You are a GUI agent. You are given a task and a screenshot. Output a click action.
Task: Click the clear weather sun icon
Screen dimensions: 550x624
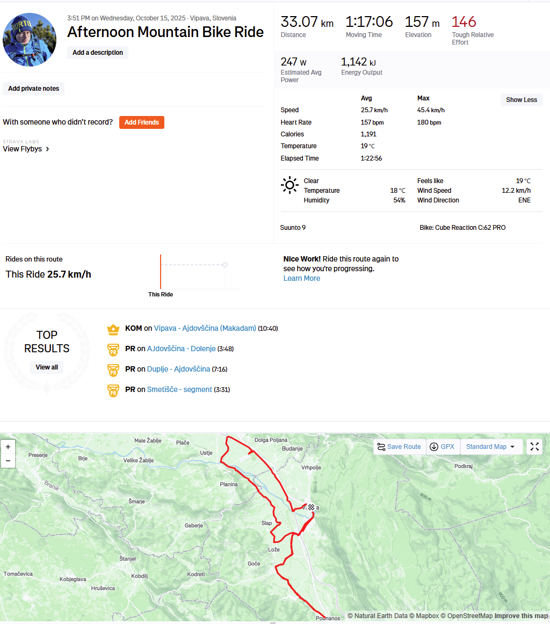point(290,185)
